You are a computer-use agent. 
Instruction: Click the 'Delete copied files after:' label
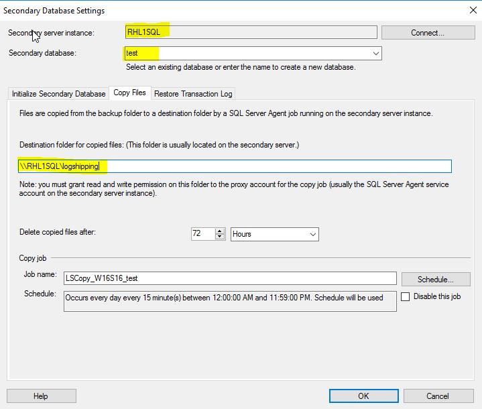tap(58, 232)
